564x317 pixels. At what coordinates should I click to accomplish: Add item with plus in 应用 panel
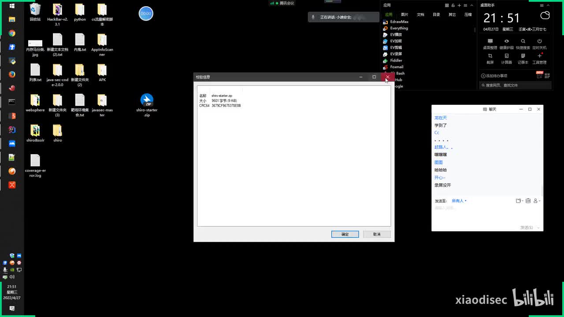click(x=459, y=5)
